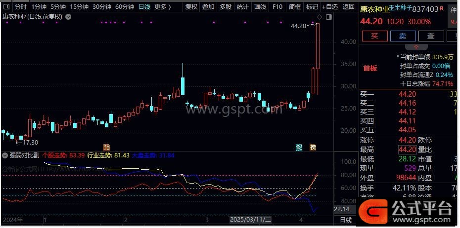Click the 涨停 price 44.20
Viewport: 460px width, 228px height.
pyautogui.click(x=407, y=141)
